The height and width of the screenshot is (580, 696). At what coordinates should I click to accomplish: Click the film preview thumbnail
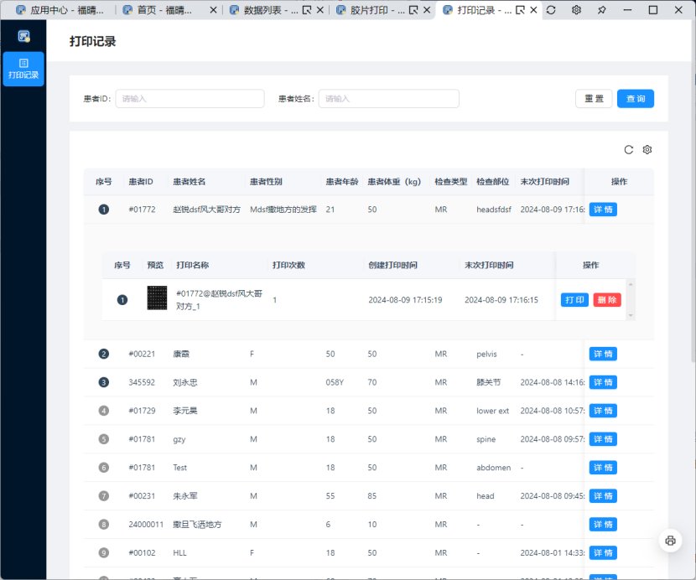157,299
